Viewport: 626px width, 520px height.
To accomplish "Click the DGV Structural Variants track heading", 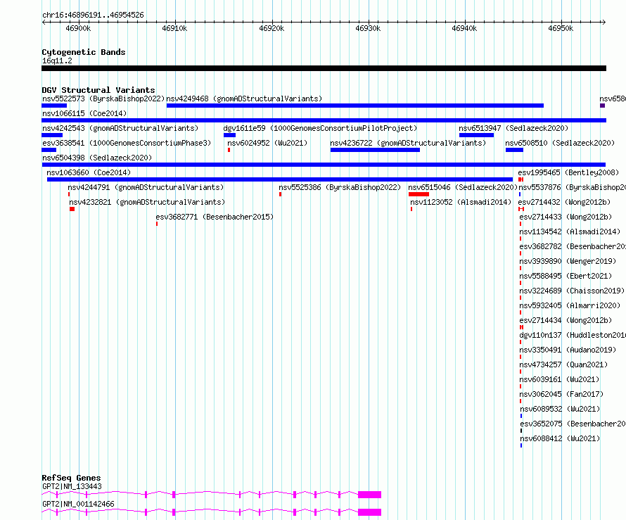I will 98,90.
